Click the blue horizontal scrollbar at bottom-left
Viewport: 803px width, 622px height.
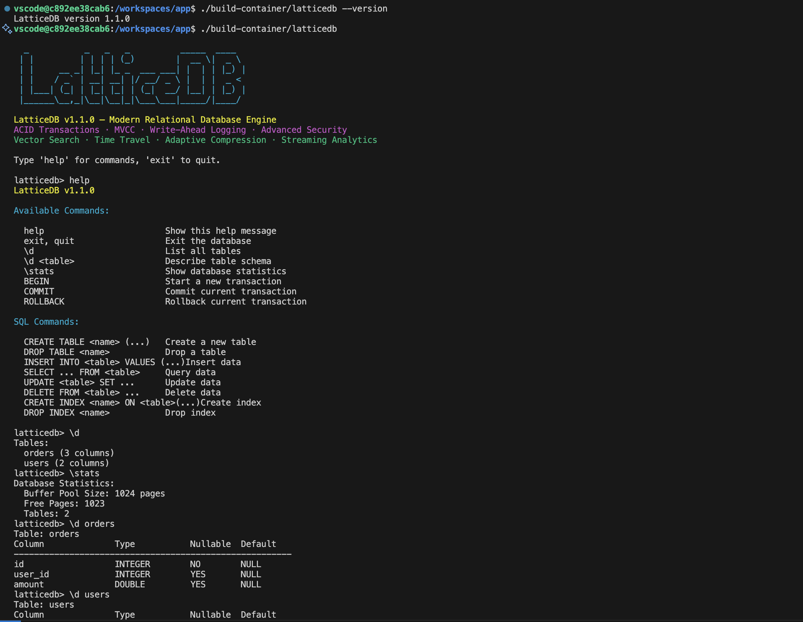(x=10, y=621)
